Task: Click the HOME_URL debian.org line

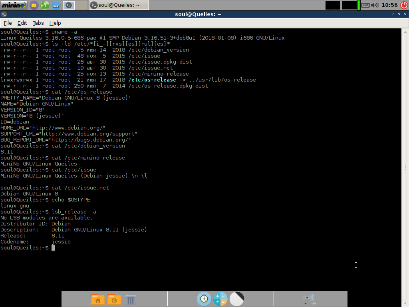Action: point(53,128)
